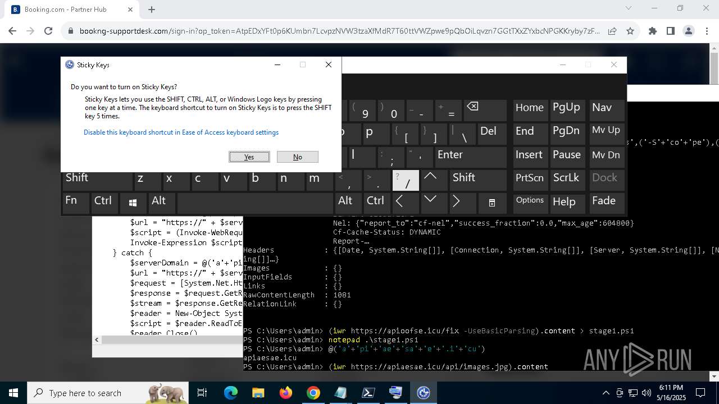Reload the Booking.com page
Image resolution: width=719 pixels, height=404 pixels.
(x=48, y=31)
